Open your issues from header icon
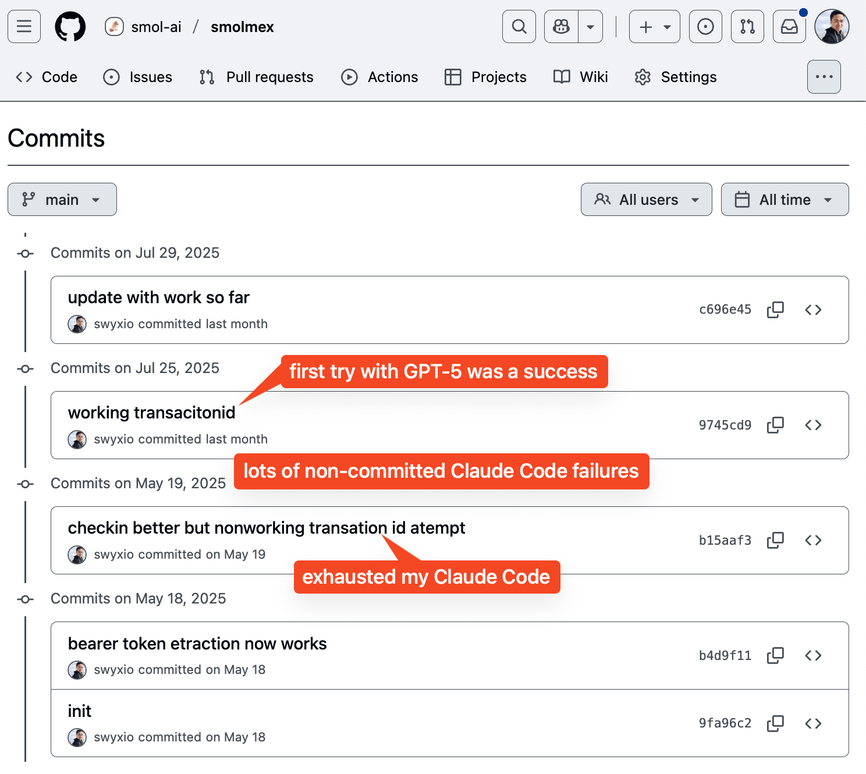 [x=705, y=27]
